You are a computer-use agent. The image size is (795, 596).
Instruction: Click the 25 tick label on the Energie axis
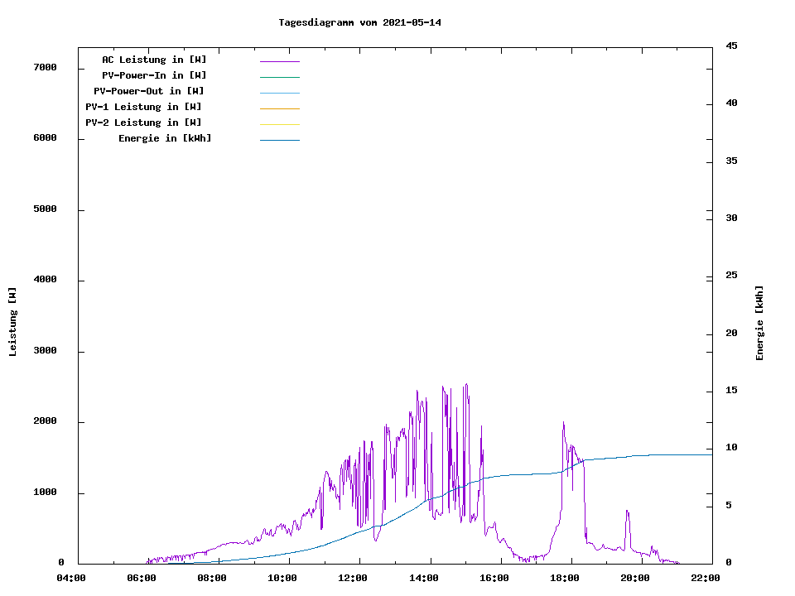[731, 275]
